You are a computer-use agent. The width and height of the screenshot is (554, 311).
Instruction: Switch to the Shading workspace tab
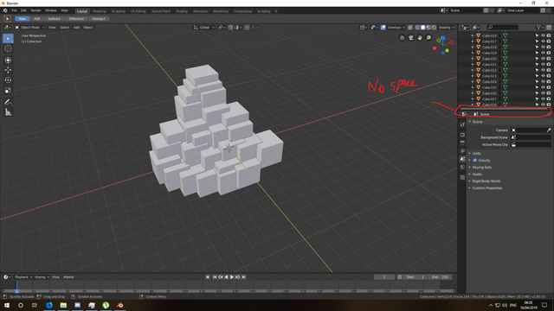tap(182, 11)
